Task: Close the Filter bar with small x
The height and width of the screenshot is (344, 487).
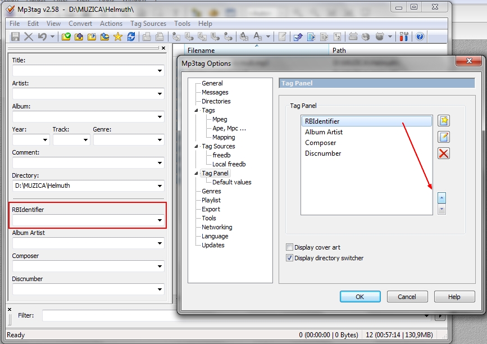Action: point(10,309)
